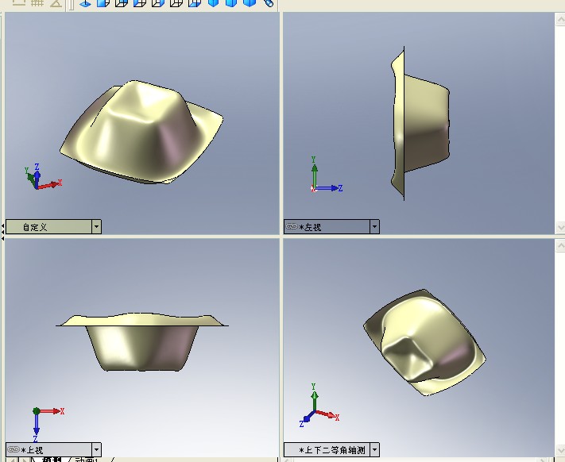Click scroll-down arrow of the *上下二等角轴测 viewport scrollbar
Screen dimensions: 565x462
560,450
